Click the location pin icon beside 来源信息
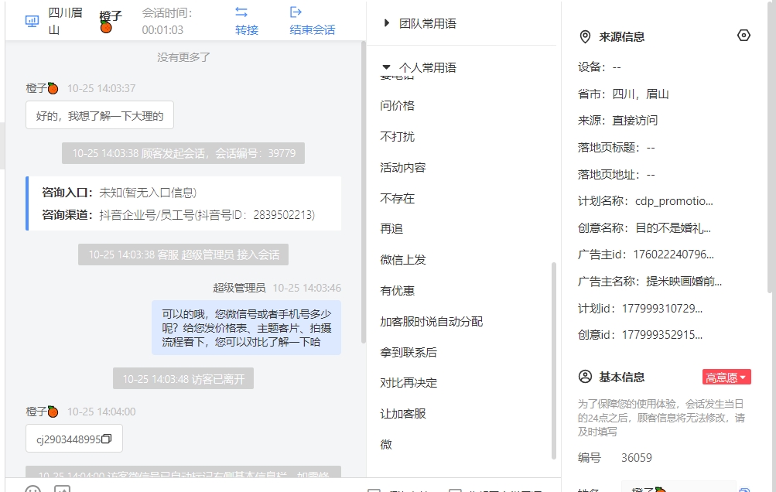 (x=585, y=36)
